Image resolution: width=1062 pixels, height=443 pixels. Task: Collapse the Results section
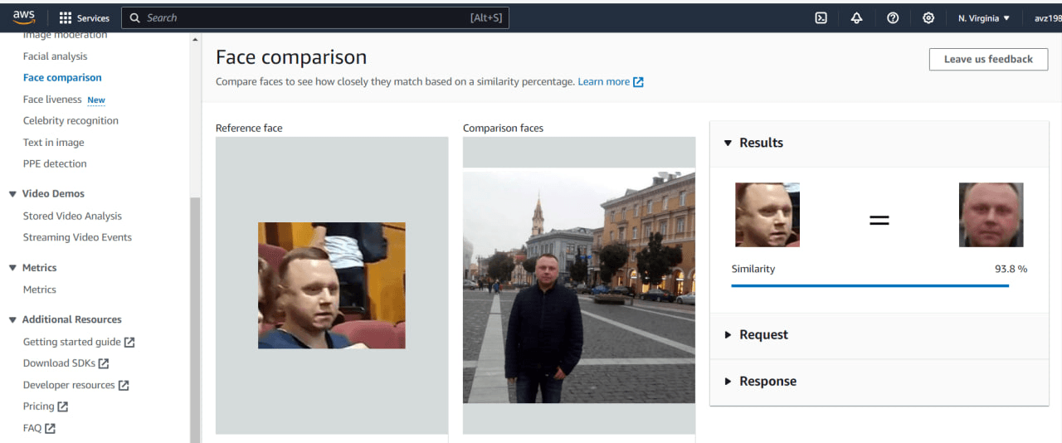[x=728, y=143]
